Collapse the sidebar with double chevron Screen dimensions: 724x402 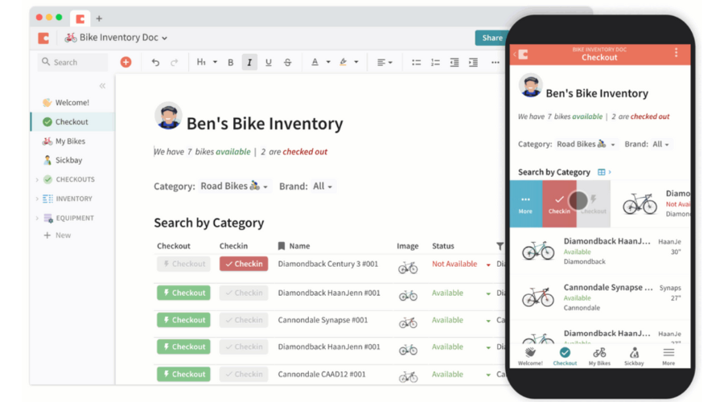(102, 86)
